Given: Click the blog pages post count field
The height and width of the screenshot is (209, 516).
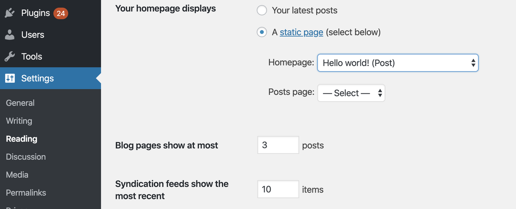Looking at the screenshot, I should [278, 145].
